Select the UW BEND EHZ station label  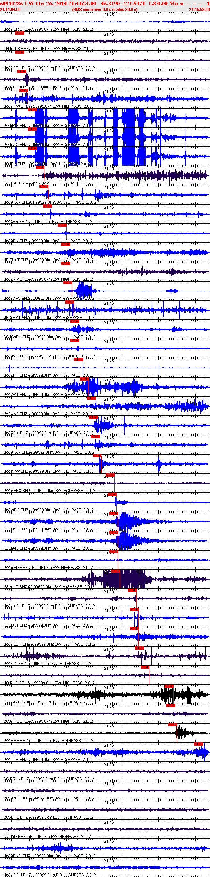pyautogui.click(x=49, y=856)
